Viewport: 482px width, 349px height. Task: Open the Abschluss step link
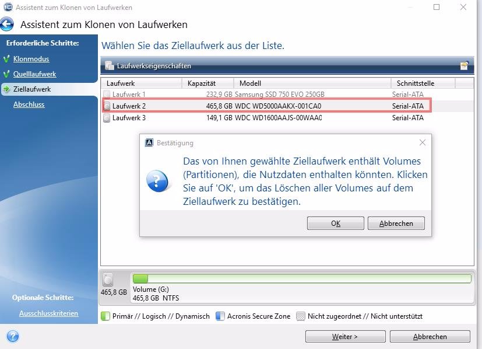point(29,104)
